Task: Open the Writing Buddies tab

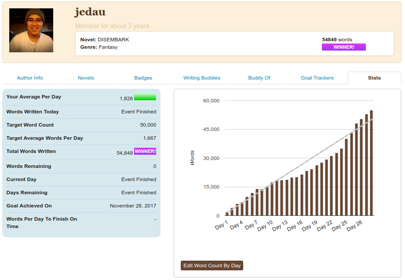Action: 202,78
